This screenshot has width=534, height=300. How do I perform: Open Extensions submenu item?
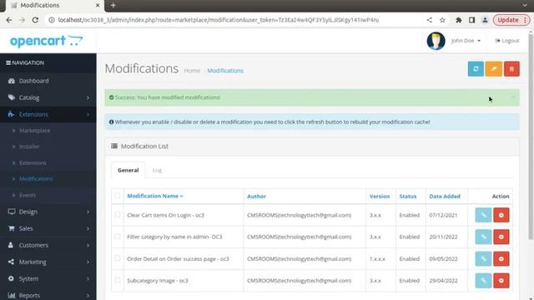pos(33,163)
